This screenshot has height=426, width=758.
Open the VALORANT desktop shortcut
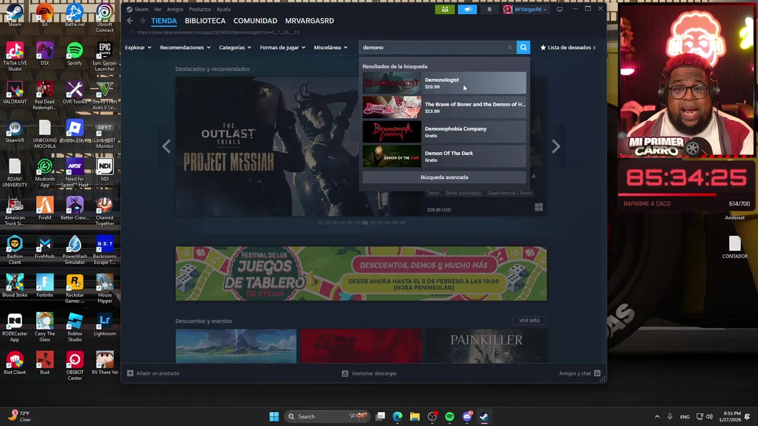pyautogui.click(x=15, y=93)
